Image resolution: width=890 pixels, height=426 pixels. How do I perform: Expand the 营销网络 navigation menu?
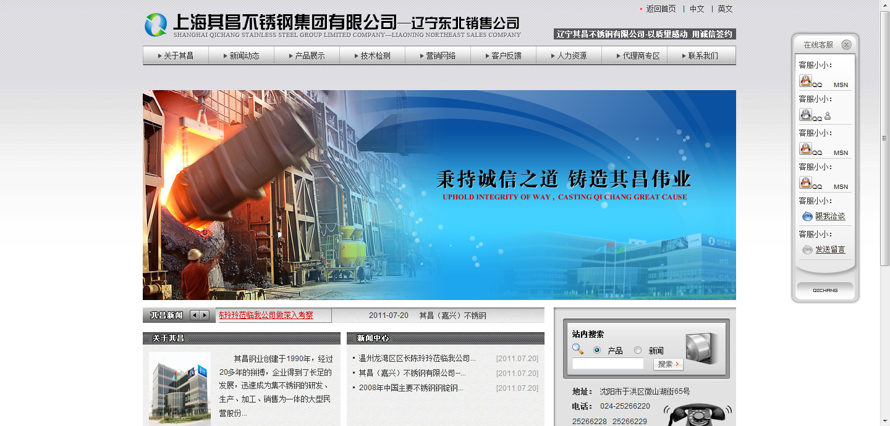tap(438, 56)
